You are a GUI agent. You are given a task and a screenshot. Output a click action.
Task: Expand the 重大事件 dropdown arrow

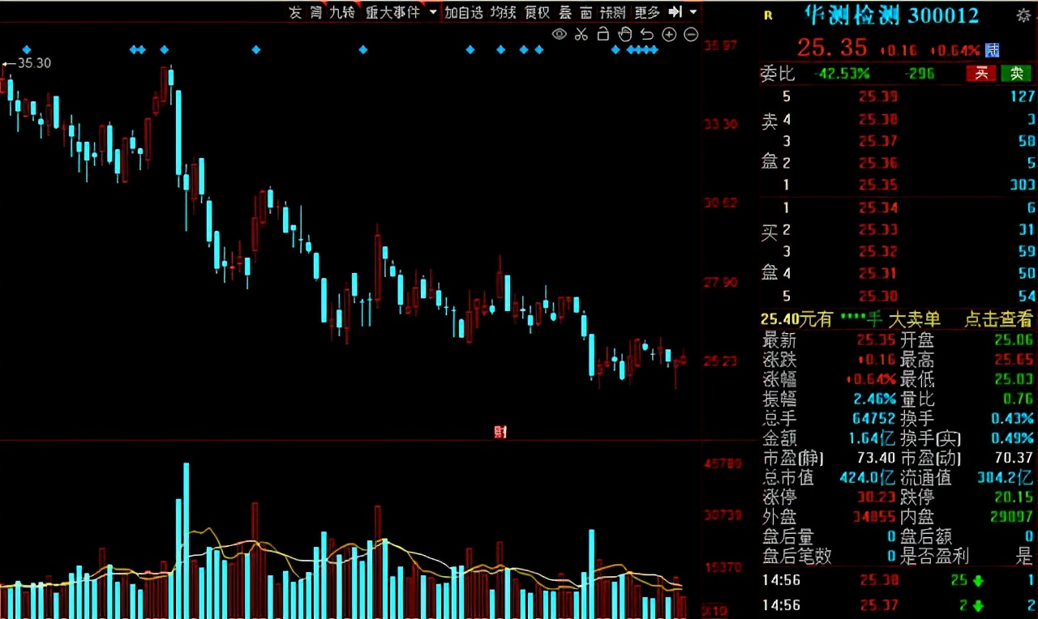tap(433, 12)
